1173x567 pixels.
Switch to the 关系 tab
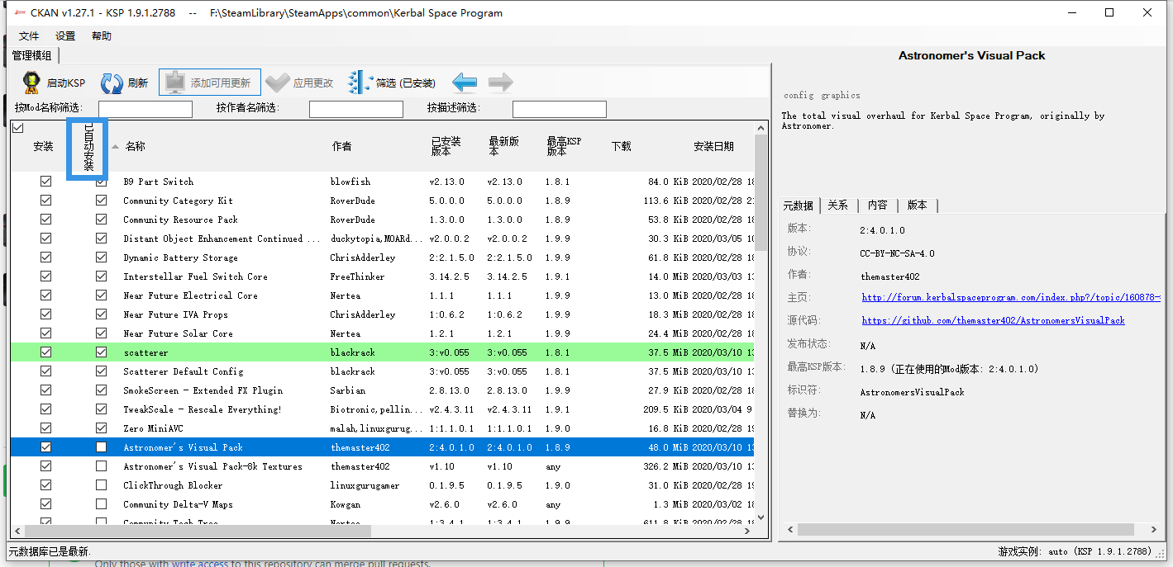[838, 206]
